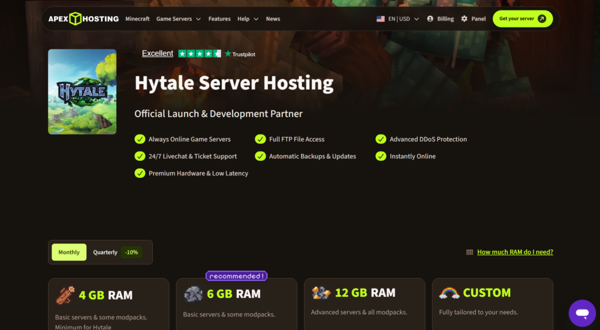Click the Automatic Backups & Updates checkmark
Viewport: 600px width, 330px height.
[x=260, y=156]
